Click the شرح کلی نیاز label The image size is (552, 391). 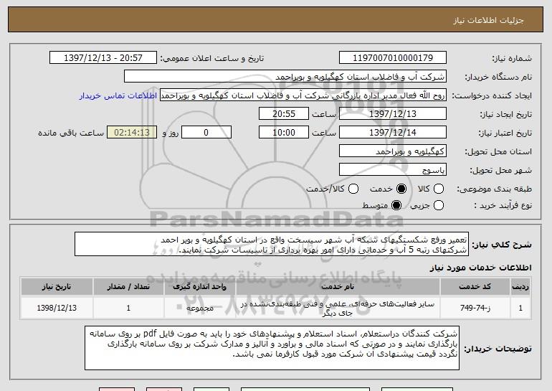point(502,245)
